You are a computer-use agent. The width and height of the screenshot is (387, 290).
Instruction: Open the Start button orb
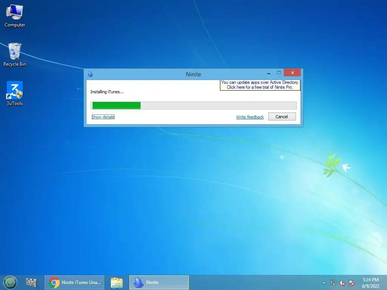[x=10, y=282]
